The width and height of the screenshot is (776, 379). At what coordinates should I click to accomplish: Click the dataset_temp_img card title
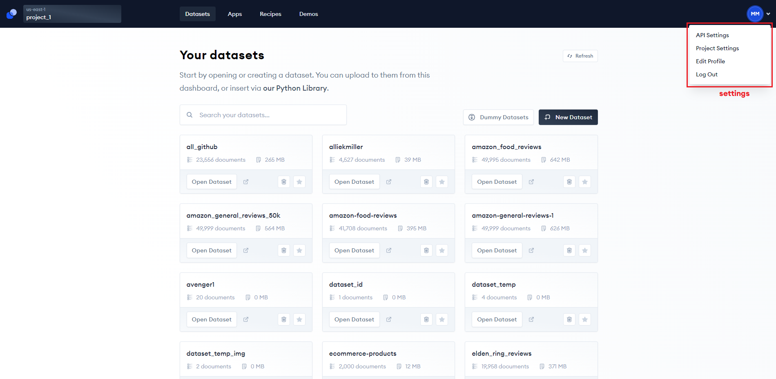[x=216, y=354]
